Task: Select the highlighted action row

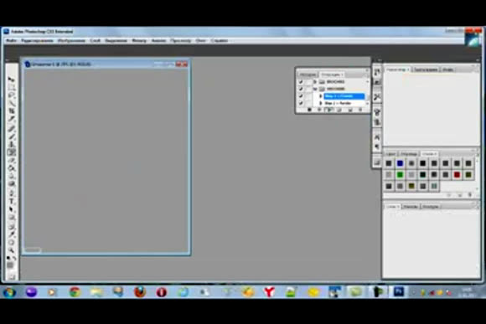Action: point(344,96)
